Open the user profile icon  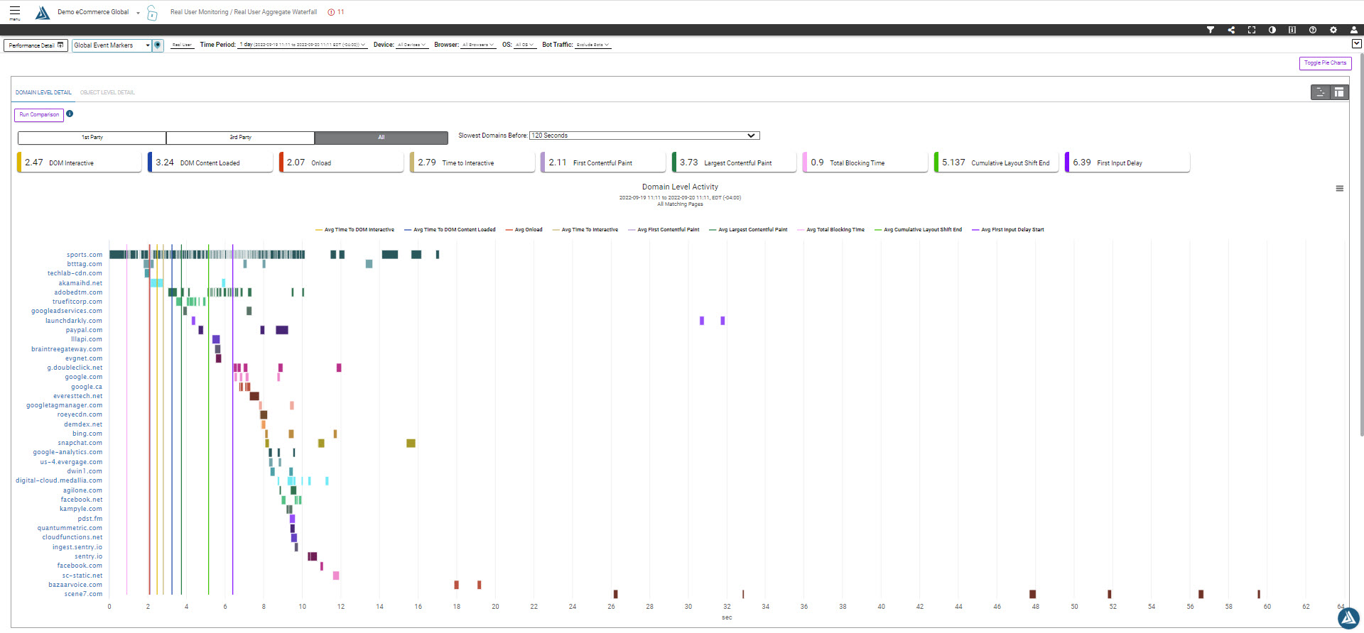pos(1354,30)
